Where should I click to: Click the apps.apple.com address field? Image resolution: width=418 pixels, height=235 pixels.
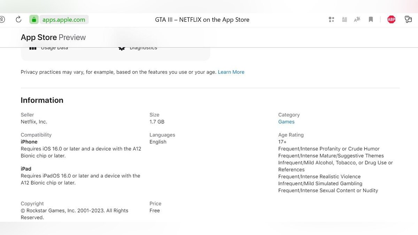[64, 19]
